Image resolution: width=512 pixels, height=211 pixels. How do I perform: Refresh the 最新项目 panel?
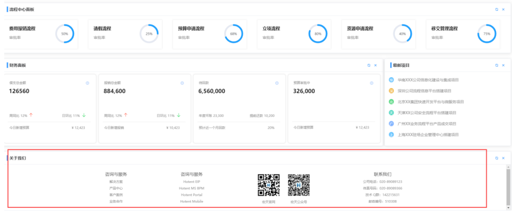pos(497,65)
